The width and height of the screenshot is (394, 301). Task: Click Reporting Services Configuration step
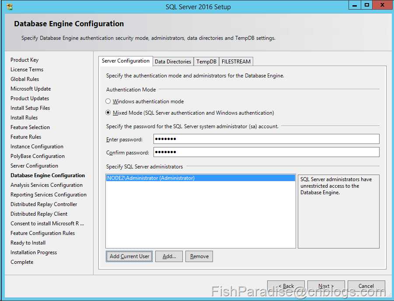point(49,195)
